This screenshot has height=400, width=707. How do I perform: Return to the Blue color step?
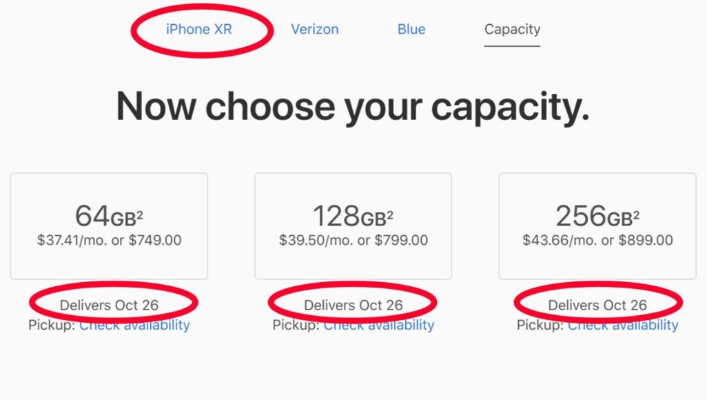(x=411, y=30)
